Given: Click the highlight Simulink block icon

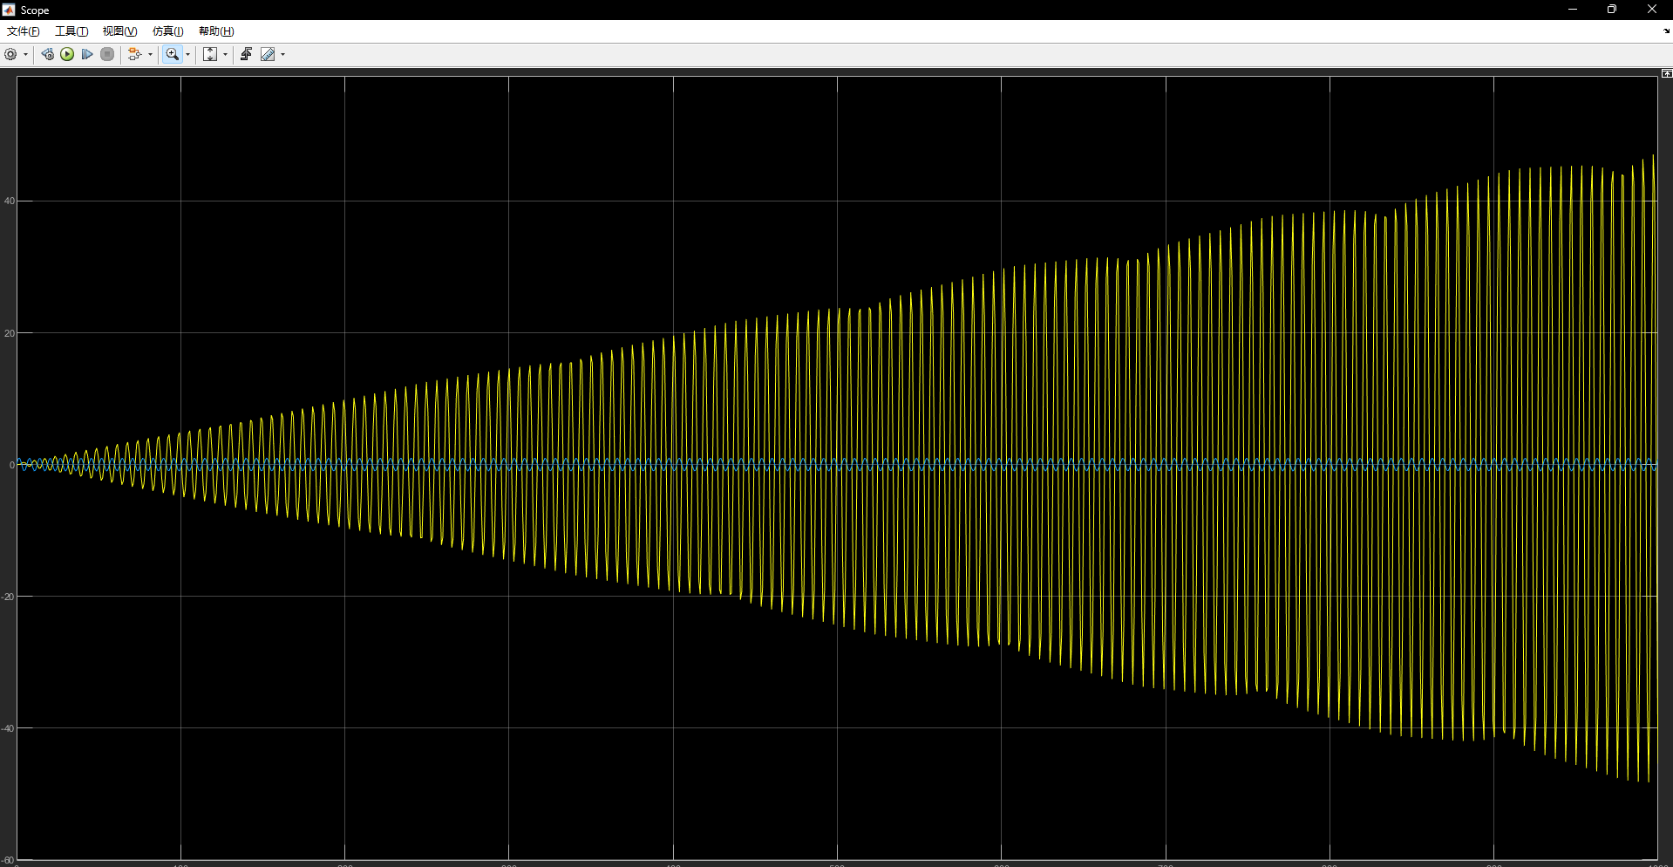Looking at the screenshot, I should [x=134, y=54].
